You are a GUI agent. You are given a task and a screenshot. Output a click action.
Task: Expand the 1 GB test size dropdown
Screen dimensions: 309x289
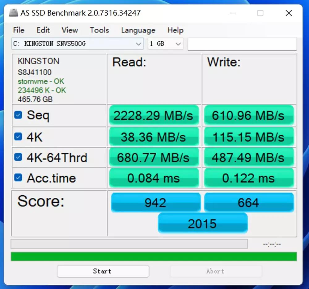coord(166,44)
